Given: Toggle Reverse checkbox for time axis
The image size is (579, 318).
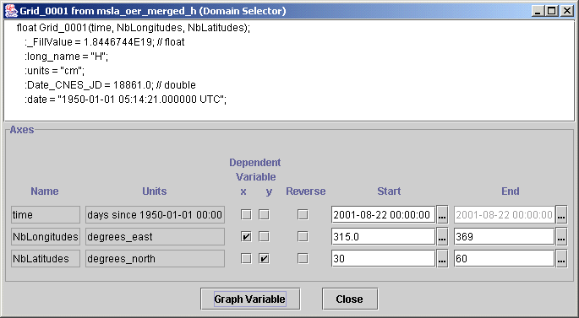Looking at the screenshot, I should pyautogui.click(x=303, y=214).
